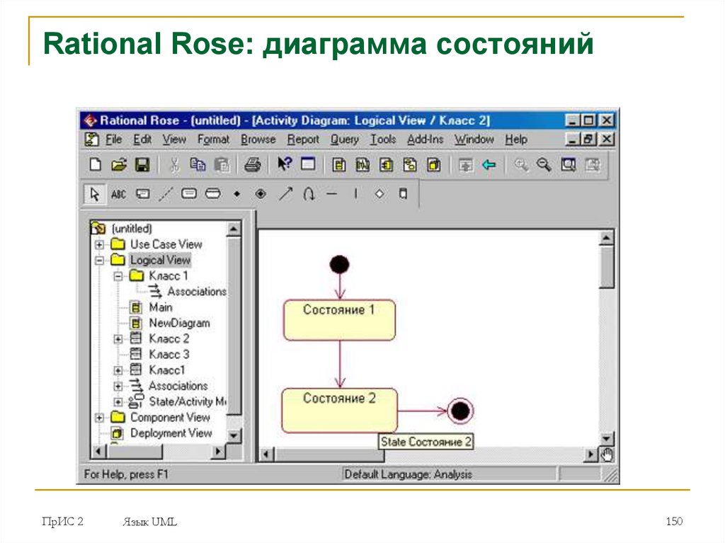Viewport: 725px width, 543px height.
Task: Expand the State/Activity Model node
Action: click(118, 402)
